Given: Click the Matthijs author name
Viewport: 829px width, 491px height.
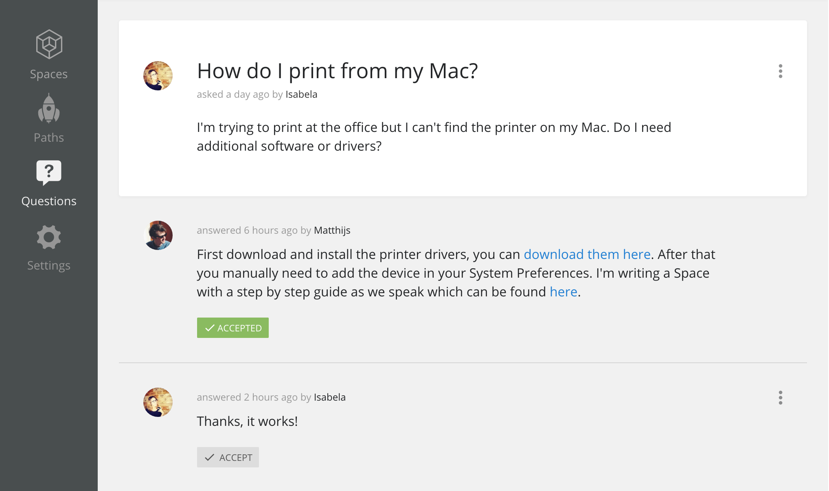Looking at the screenshot, I should click(x=332, y=230).
